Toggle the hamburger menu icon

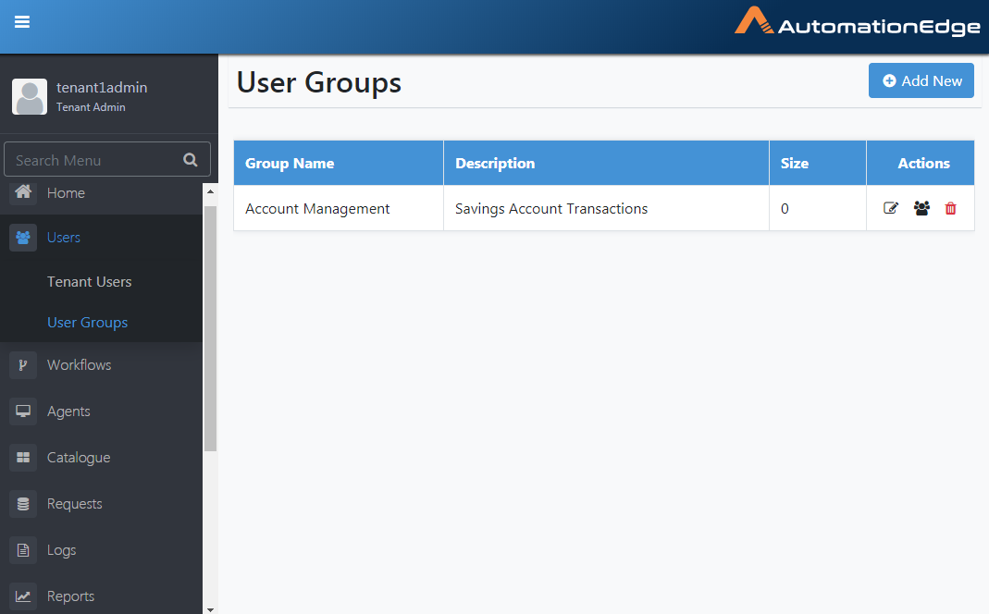pyautogui.click(x=22, y=22)
